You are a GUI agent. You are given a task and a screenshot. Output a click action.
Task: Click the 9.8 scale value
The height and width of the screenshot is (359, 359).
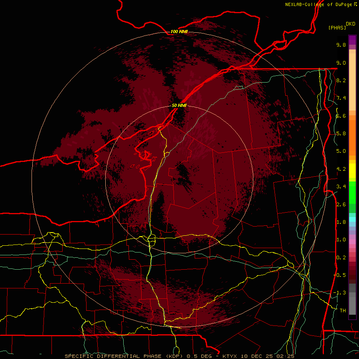(x=341, y=45)
